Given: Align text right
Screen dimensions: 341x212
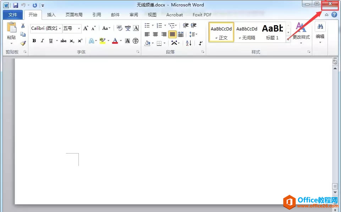Looking at the screenshot, I should pos(164,34).
